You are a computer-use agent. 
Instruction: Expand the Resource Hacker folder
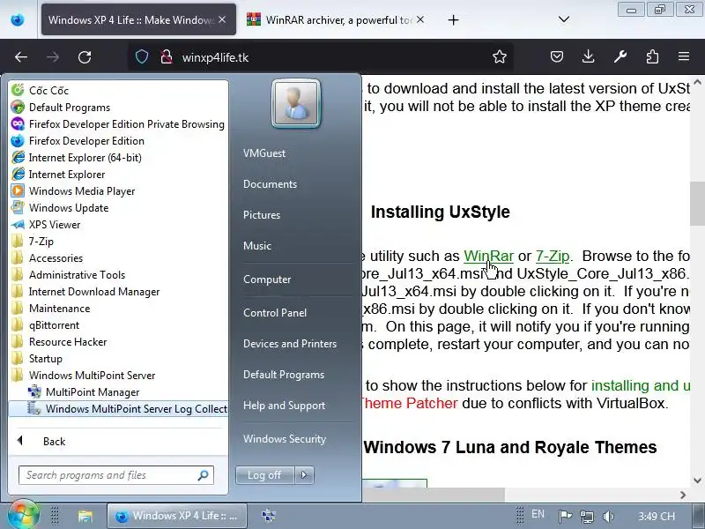tap(68, 341)
